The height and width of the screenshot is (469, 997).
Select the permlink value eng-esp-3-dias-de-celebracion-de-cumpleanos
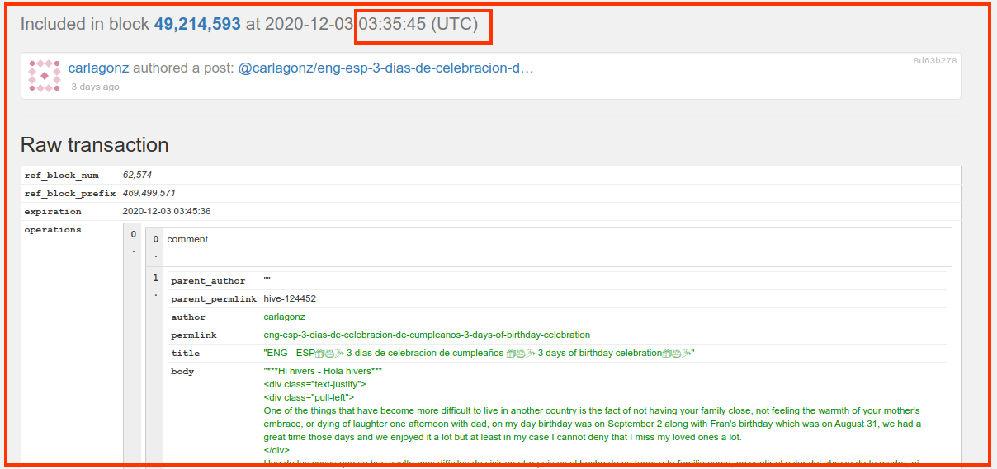point(427,335)
